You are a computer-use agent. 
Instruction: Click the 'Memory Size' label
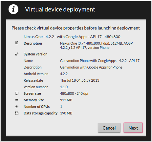coord(34,100)
